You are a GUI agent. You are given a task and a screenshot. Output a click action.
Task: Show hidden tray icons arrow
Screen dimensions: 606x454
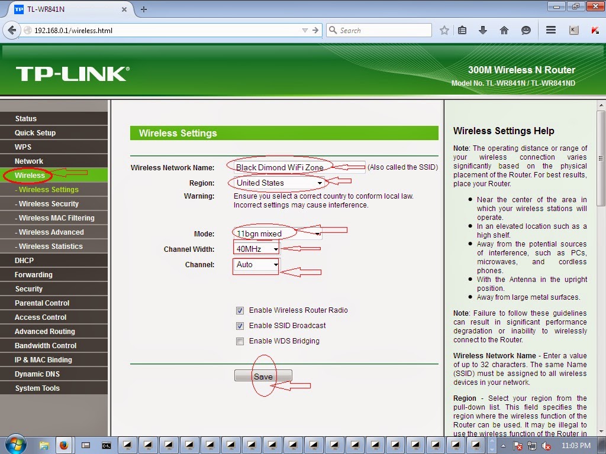tap(504, 446)
